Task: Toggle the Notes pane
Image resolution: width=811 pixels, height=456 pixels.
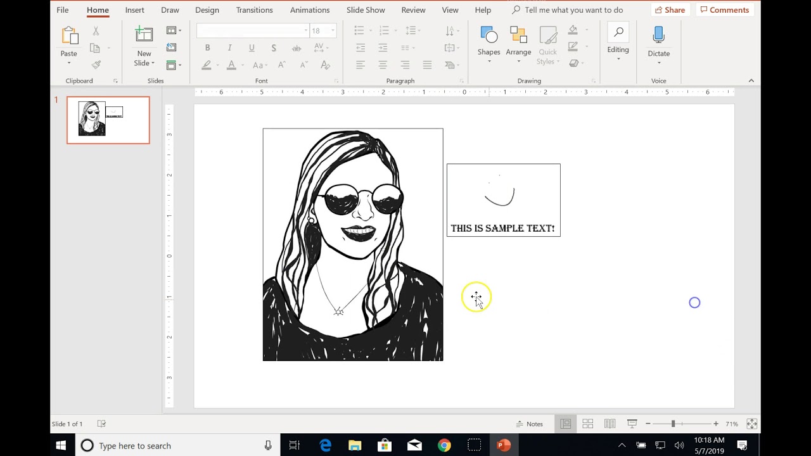Action: click(x=530, y=424)
